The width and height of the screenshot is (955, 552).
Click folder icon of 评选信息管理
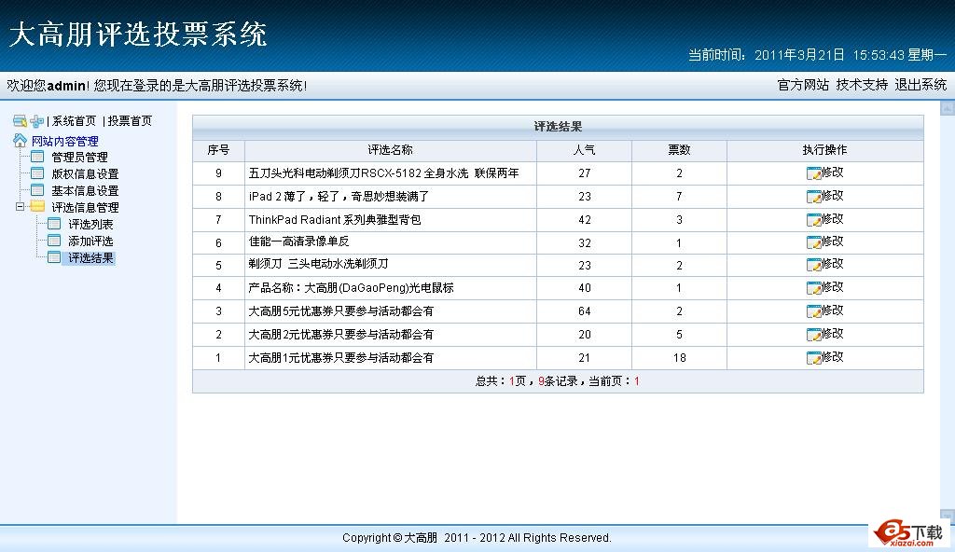(x=37, y=207)
